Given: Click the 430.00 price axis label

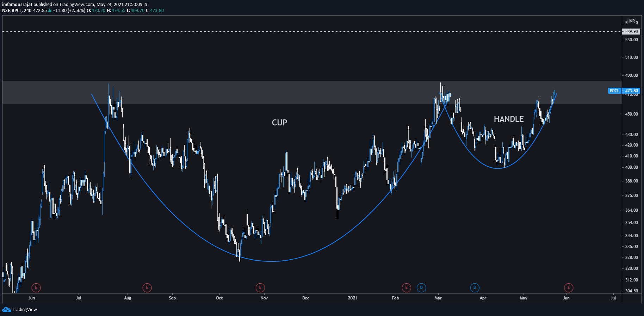Looking at the screenshot, I should click(631, 135).
